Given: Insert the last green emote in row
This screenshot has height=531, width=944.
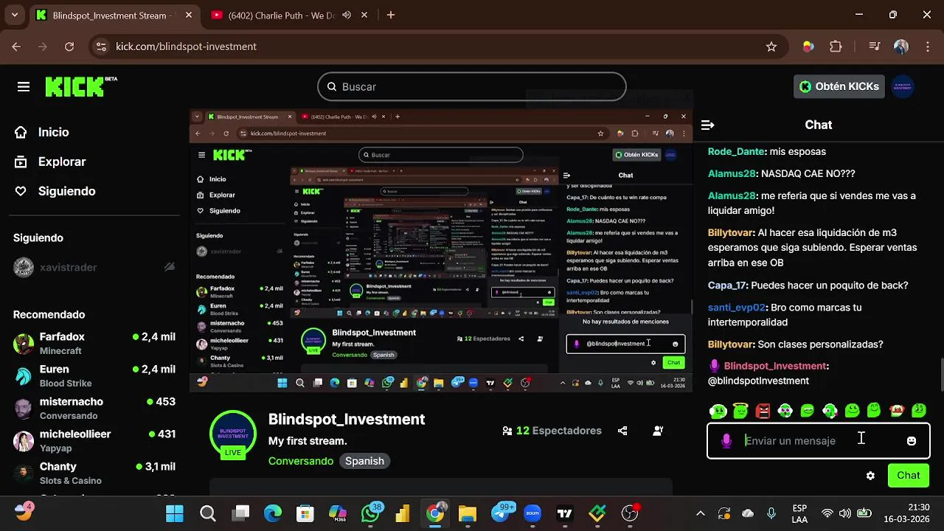Looking at the screenshot, I should 919,411.
